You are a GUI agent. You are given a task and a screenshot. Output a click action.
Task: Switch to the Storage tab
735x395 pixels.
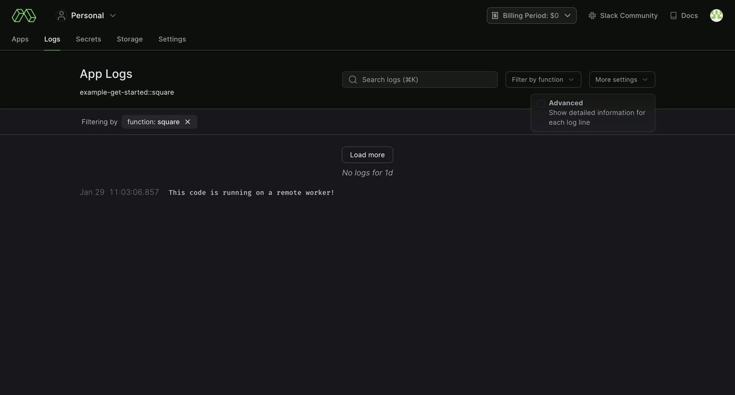click(x=130, y=39)
